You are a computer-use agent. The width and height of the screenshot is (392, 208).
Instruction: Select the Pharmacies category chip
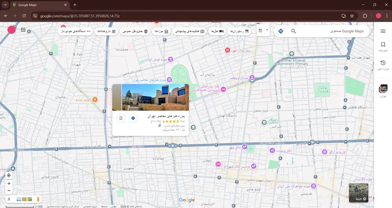tap(106, 31)
